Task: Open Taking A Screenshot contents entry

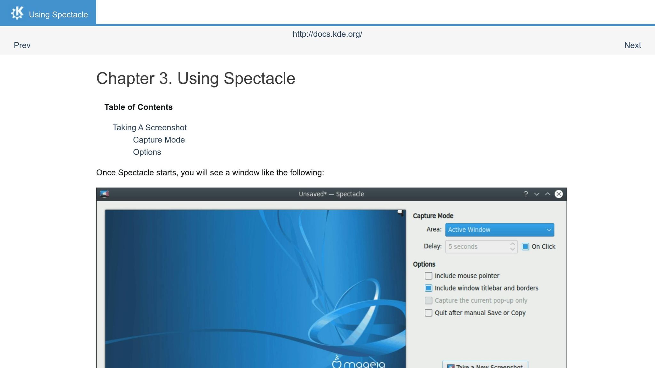Action: click(149, 127)
